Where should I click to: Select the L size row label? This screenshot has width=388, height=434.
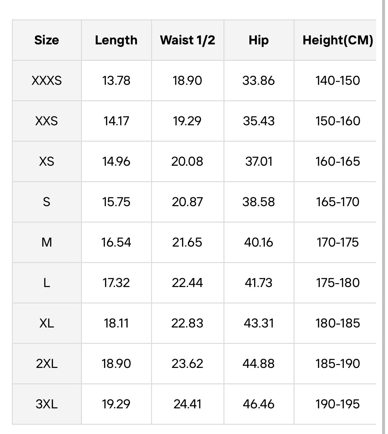[x=47, y=283]
